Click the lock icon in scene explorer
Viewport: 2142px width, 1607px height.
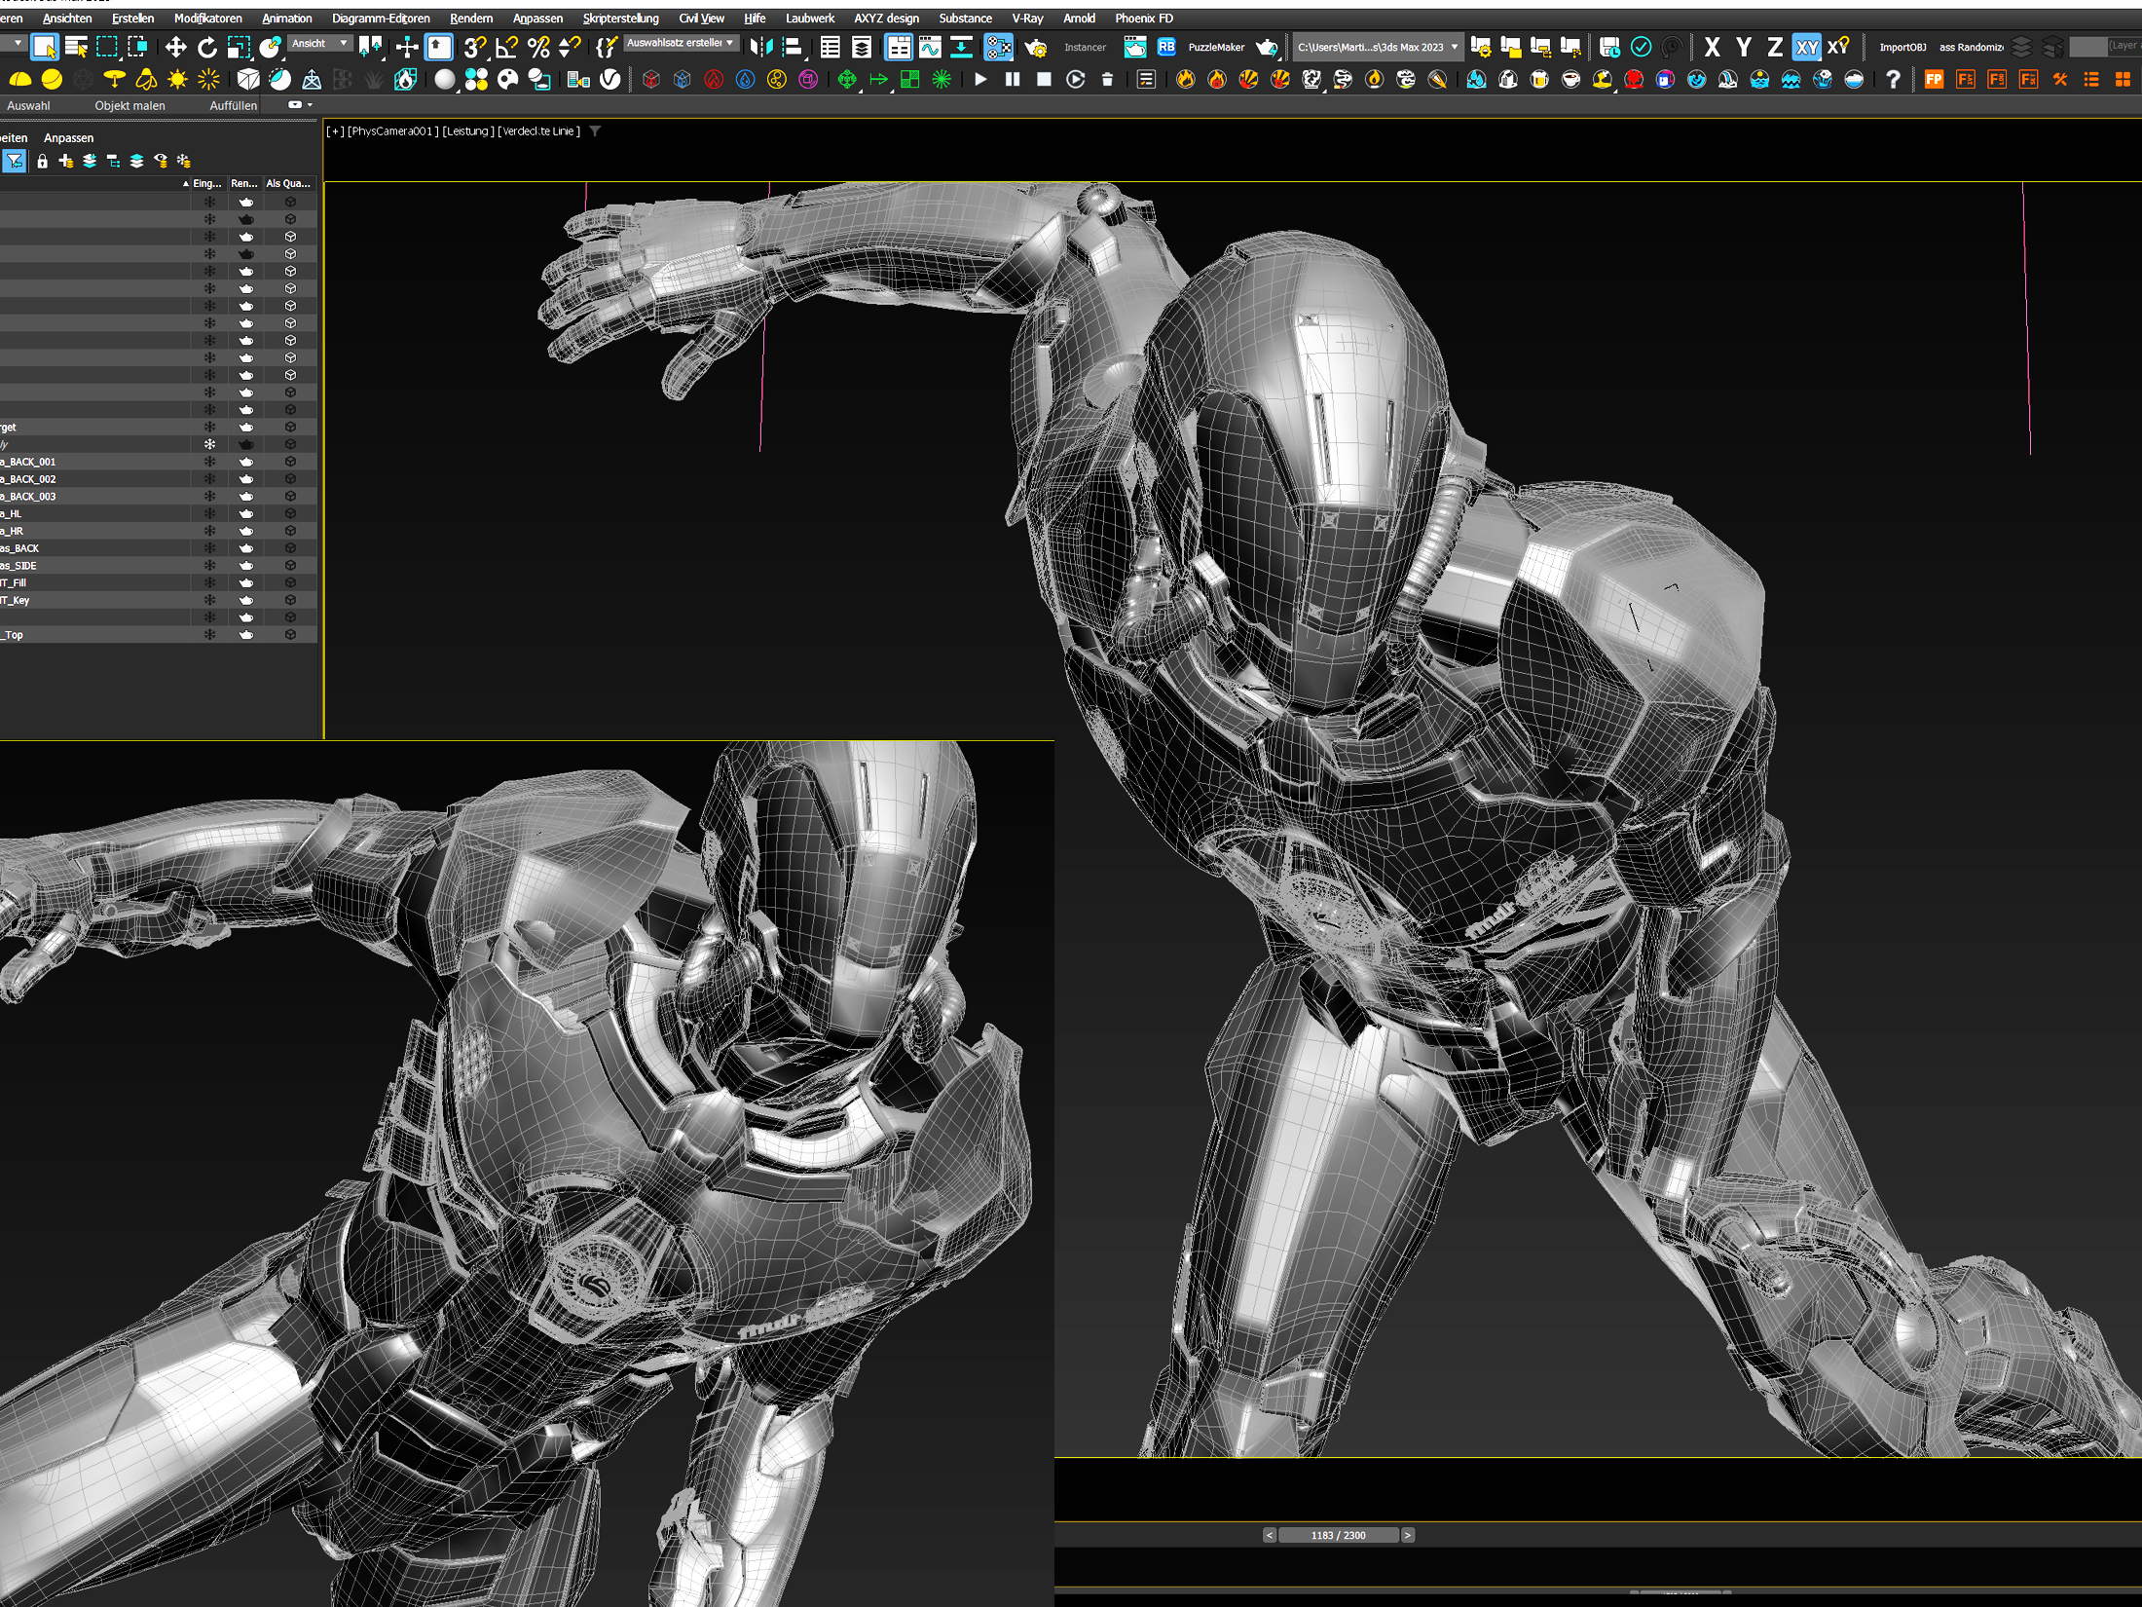point(42,161)
